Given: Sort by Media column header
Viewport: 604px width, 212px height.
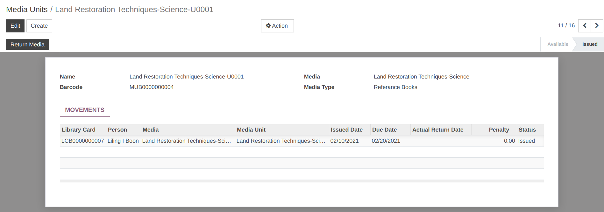Looking at the screenshot, I should coord(188,130).
